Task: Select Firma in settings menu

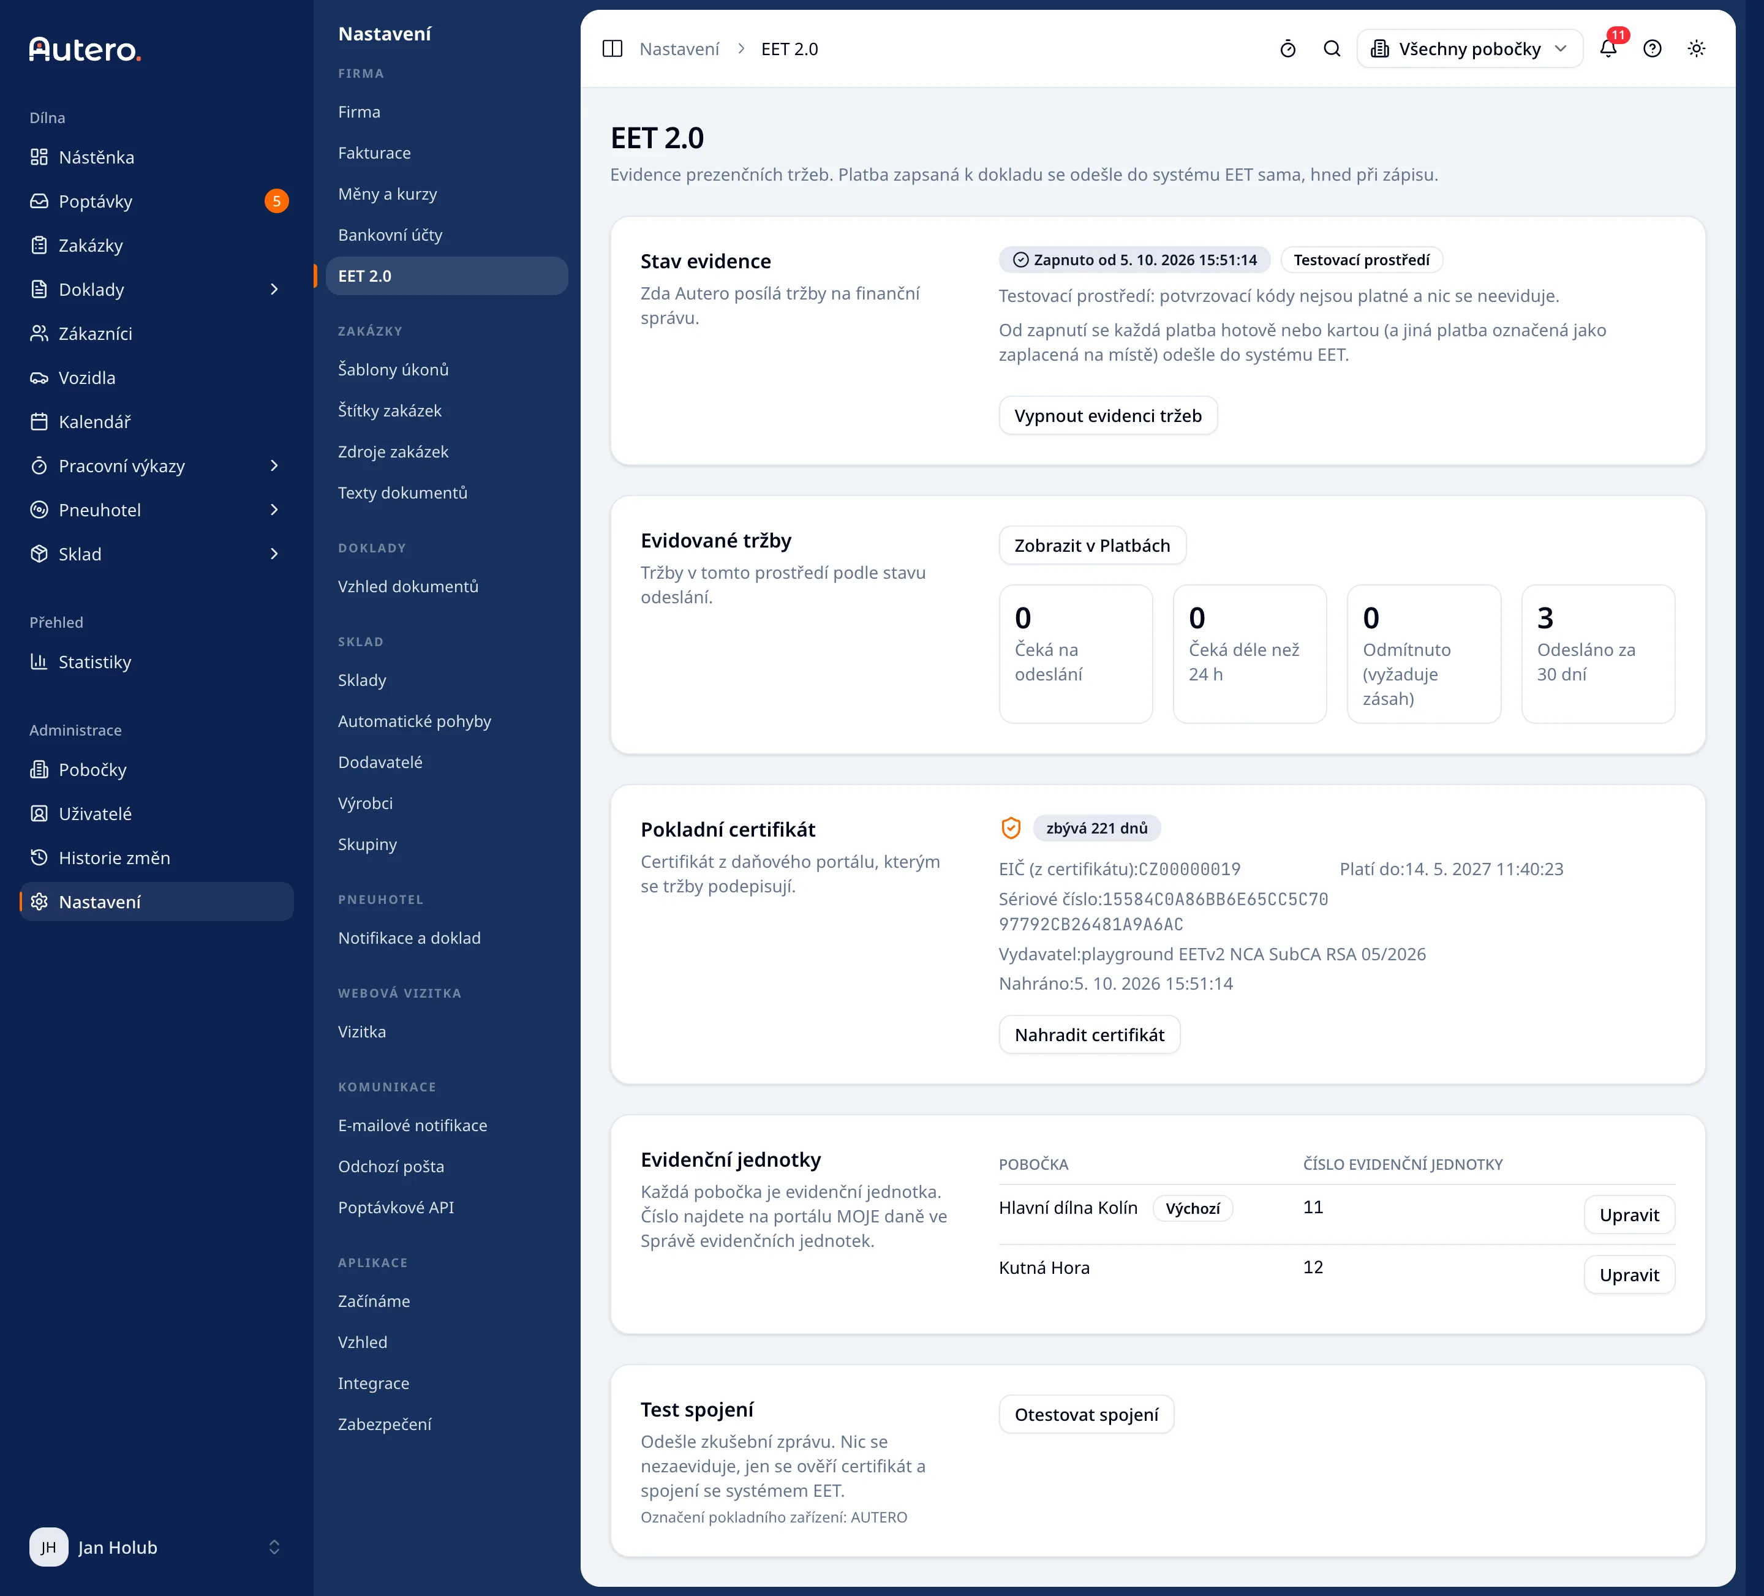Action: click(447, 112)
